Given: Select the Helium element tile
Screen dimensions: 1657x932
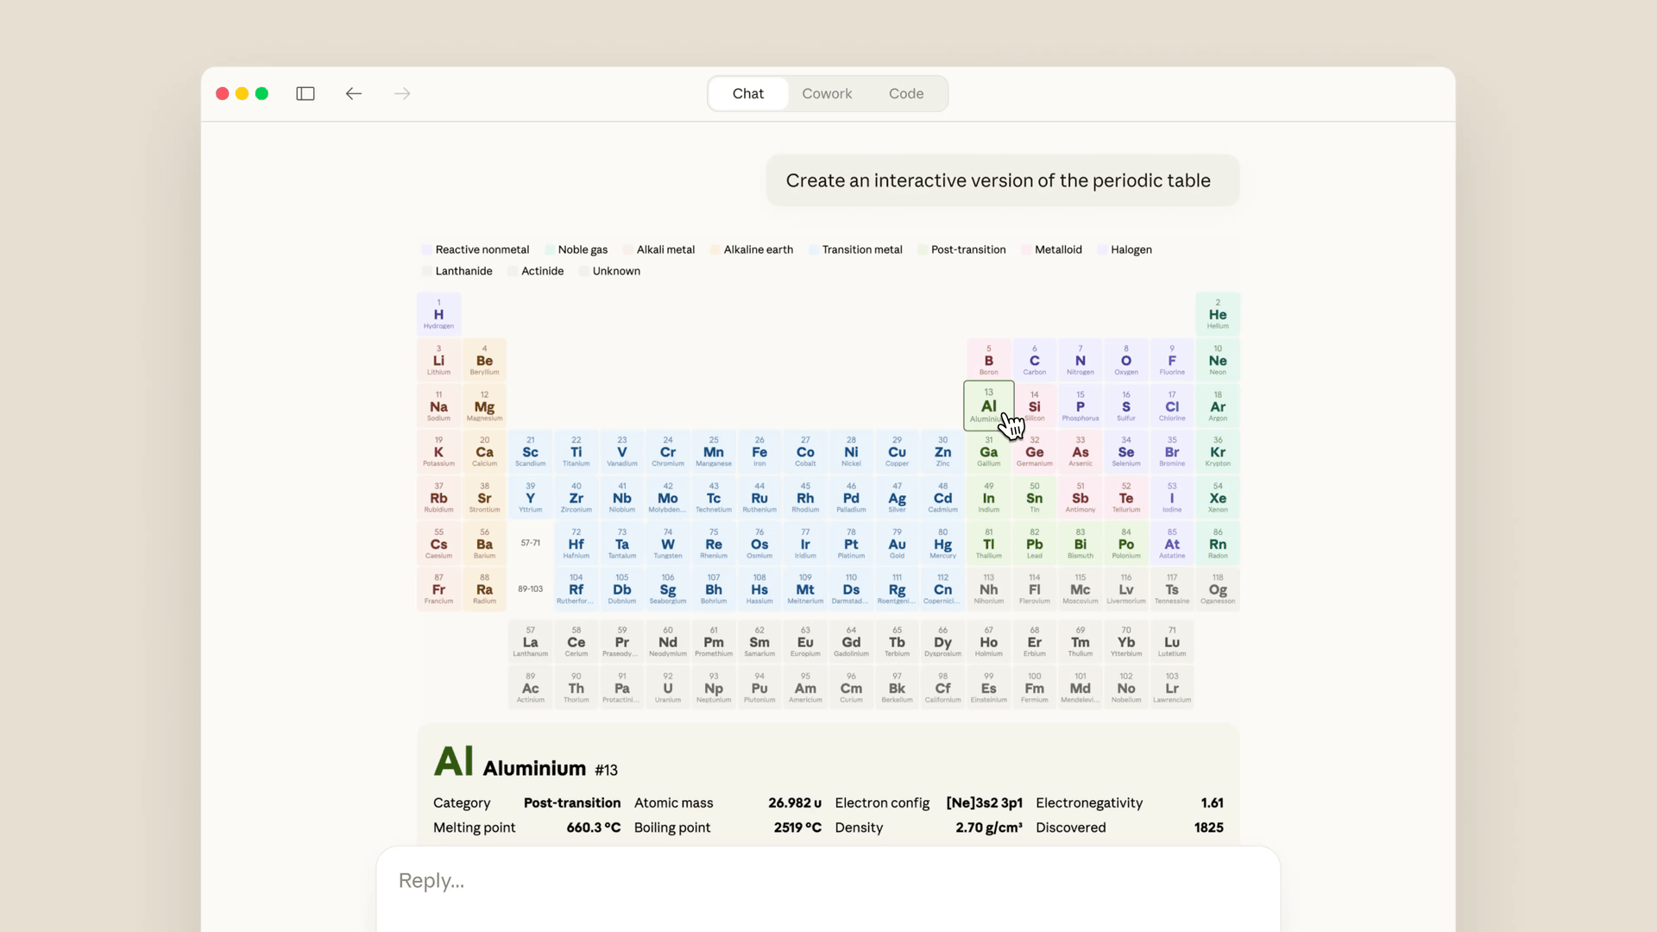Looking at the screenshot, I should tap(1218, 314).
